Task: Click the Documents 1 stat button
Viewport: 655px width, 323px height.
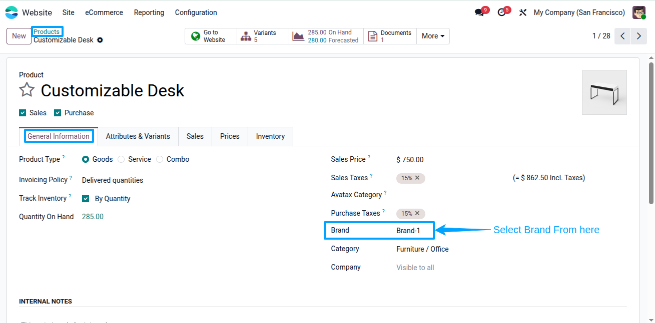Action: 390,36
